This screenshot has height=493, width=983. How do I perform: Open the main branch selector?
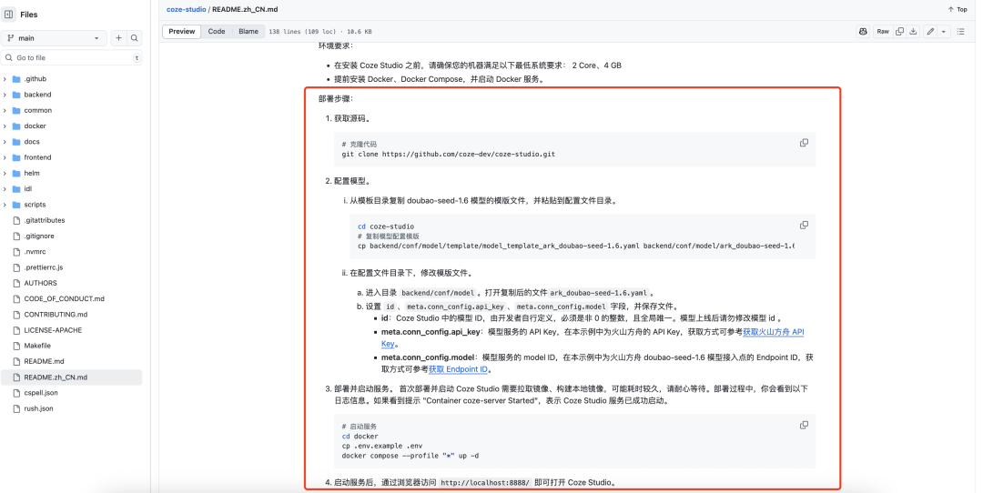click(54, 38)
